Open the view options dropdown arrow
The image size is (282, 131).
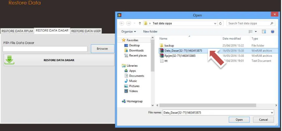pos(256,32)
